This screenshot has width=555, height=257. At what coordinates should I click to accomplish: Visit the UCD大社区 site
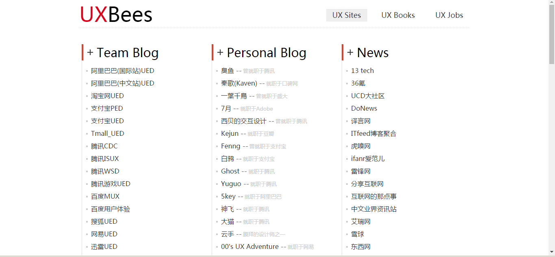[x=368, y=96]
